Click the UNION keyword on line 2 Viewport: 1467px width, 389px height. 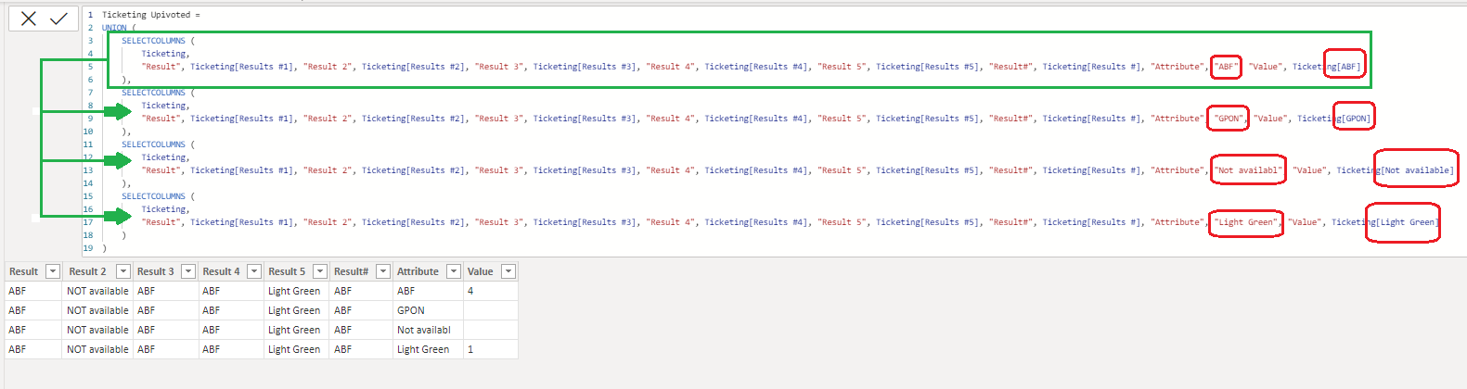114,28
